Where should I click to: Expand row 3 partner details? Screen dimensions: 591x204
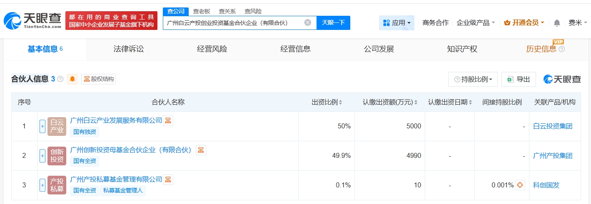pos(42,185)
